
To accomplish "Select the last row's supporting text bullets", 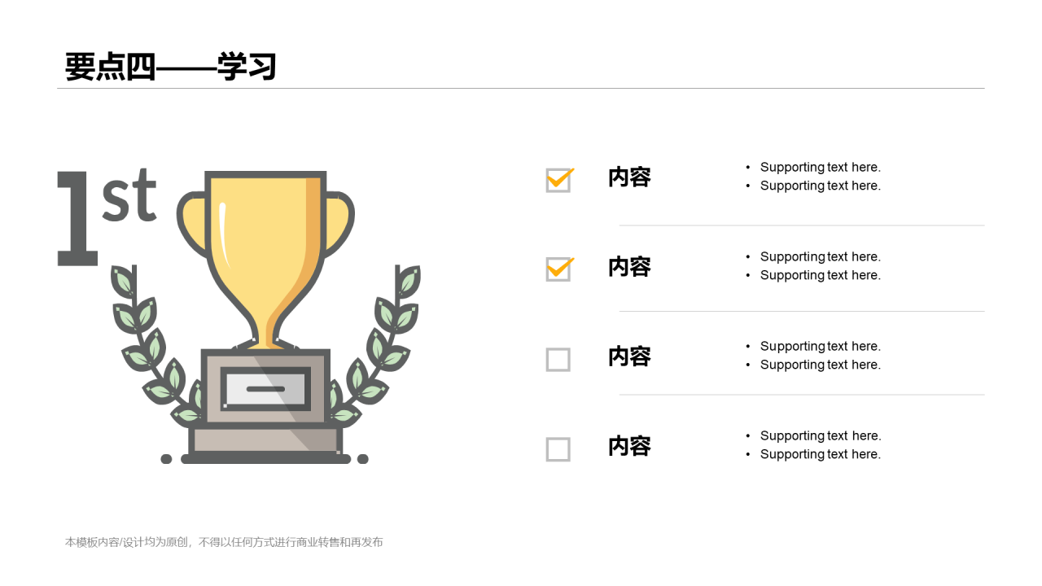I will 813,445.
